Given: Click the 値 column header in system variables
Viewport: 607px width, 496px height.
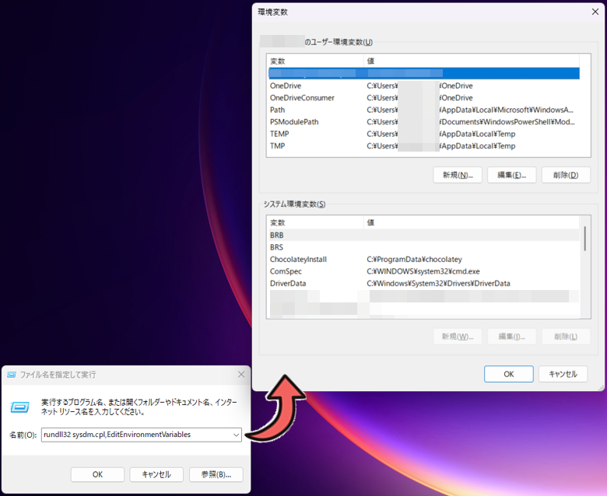Looking at the screenshot, I should click(x=472, y=222).
